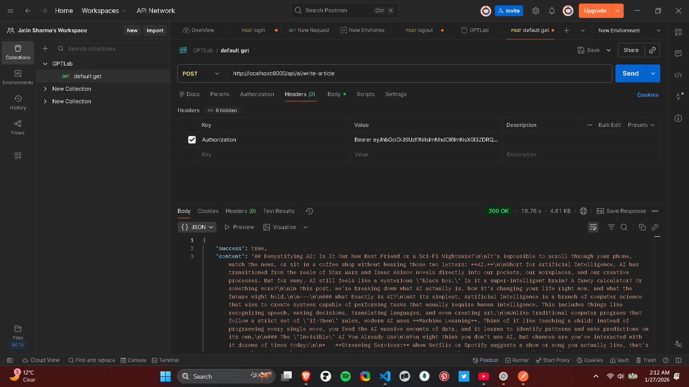Click the Import button
The image size is (689, 387).
154,30
